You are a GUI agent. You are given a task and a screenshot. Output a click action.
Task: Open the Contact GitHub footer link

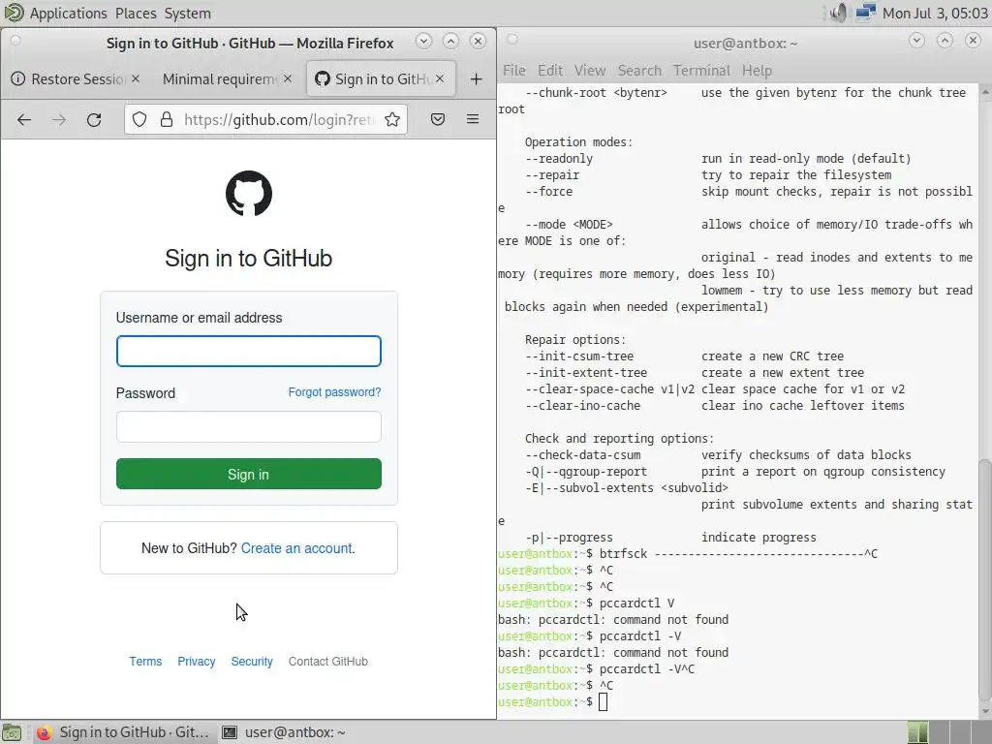(x=327, y=661)
